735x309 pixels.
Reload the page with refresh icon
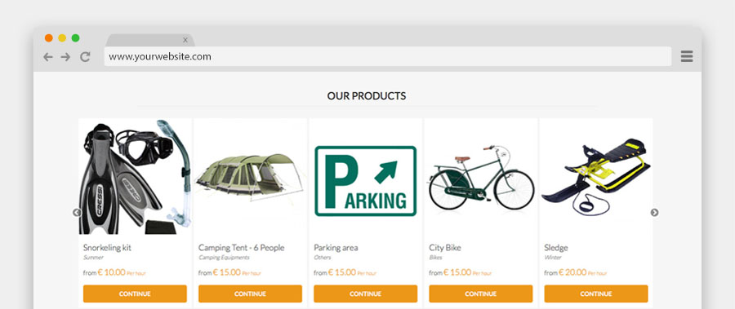coord(85,57)
